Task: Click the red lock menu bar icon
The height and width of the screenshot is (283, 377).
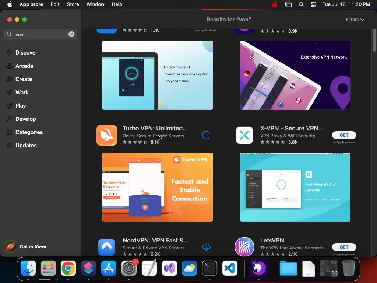Action: pyautogui.click(x=275, y=4)
